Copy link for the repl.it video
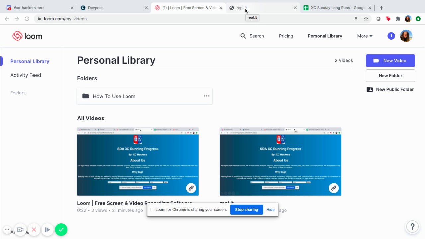 pos(334,188)
